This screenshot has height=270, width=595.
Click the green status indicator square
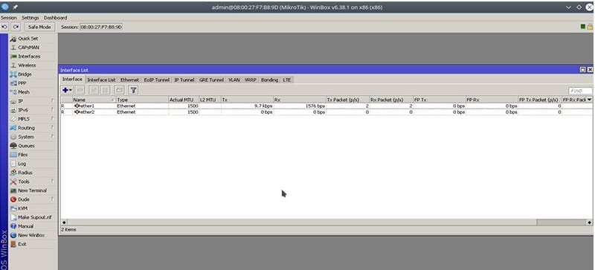(x=583, y=27)
